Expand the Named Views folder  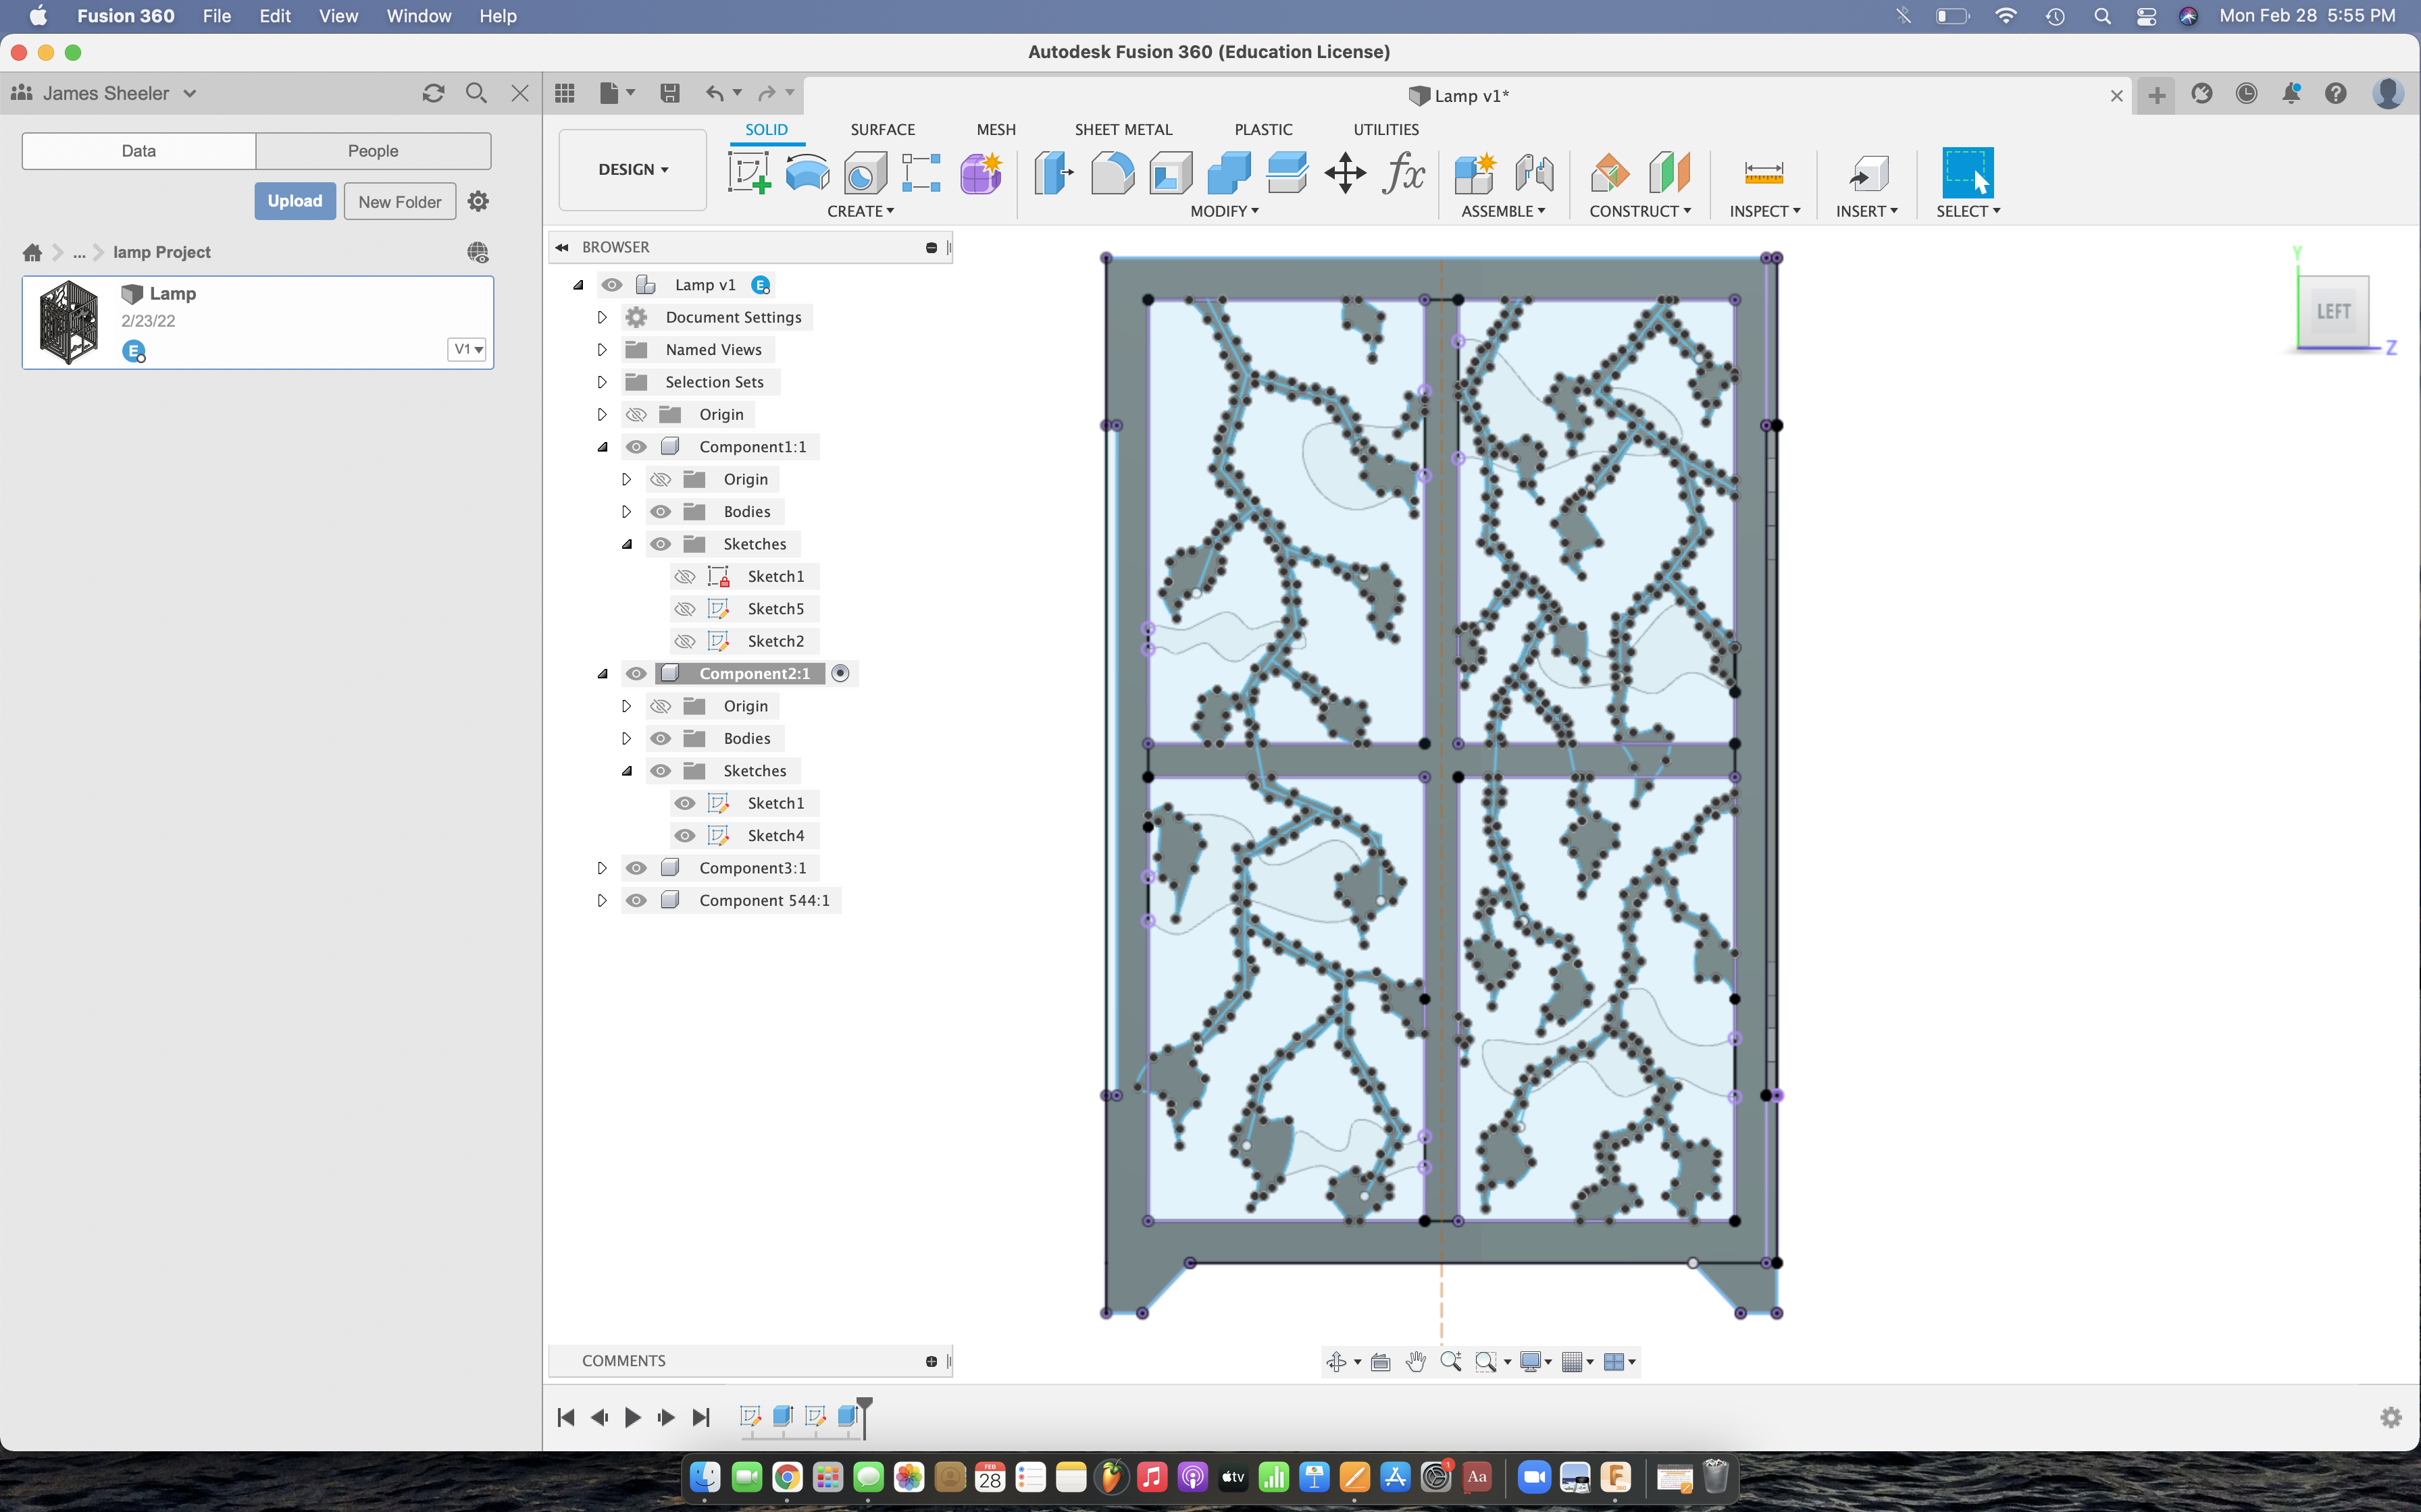[x=601, y=349]
